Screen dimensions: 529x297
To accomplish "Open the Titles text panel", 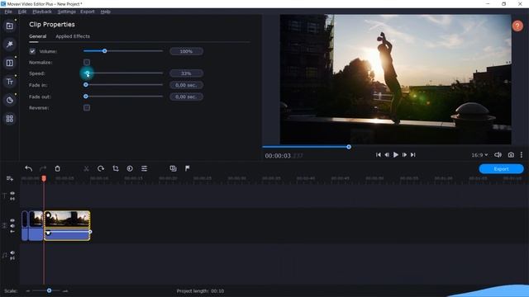I will [9, 82].
